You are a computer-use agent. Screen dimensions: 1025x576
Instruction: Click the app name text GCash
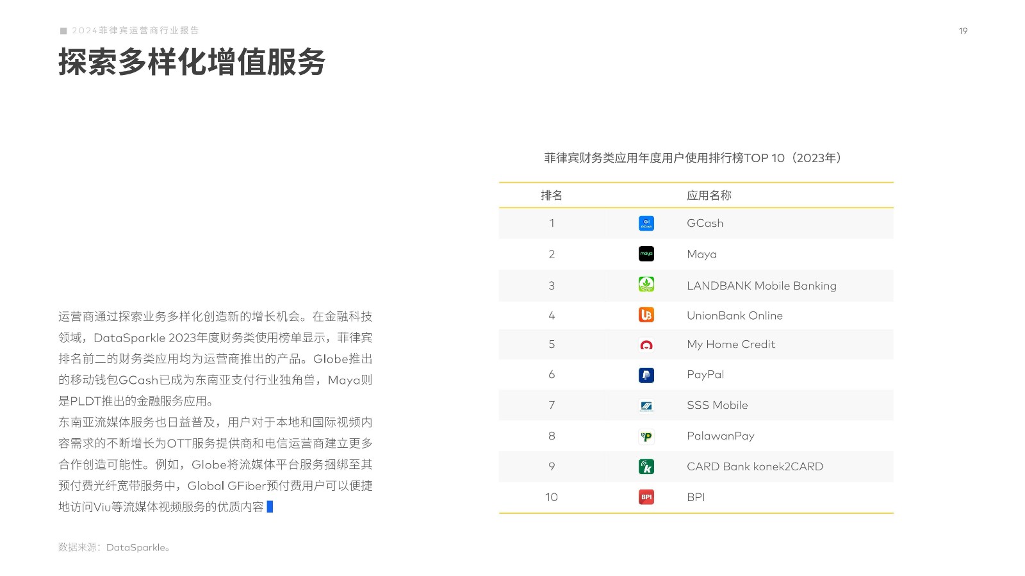pos(705,223)
